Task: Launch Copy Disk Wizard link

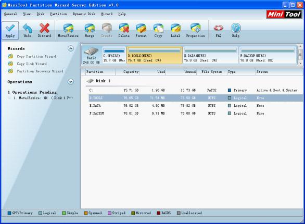Action: 32,64
